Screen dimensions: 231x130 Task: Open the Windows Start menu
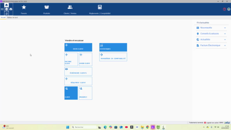click(67, 127)
